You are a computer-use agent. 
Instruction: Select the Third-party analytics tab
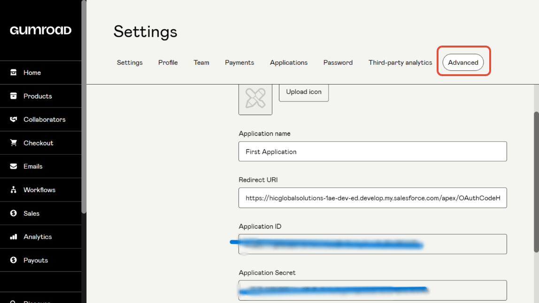[x=400, y=62]
